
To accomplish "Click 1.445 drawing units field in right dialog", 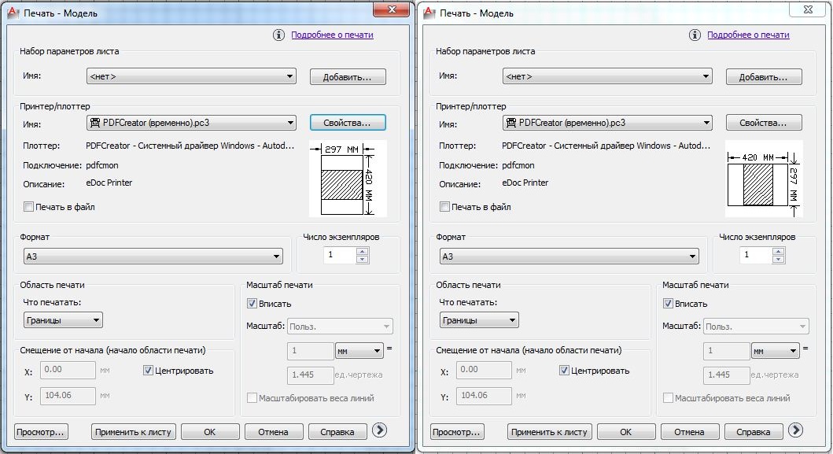I will [726, 375].
